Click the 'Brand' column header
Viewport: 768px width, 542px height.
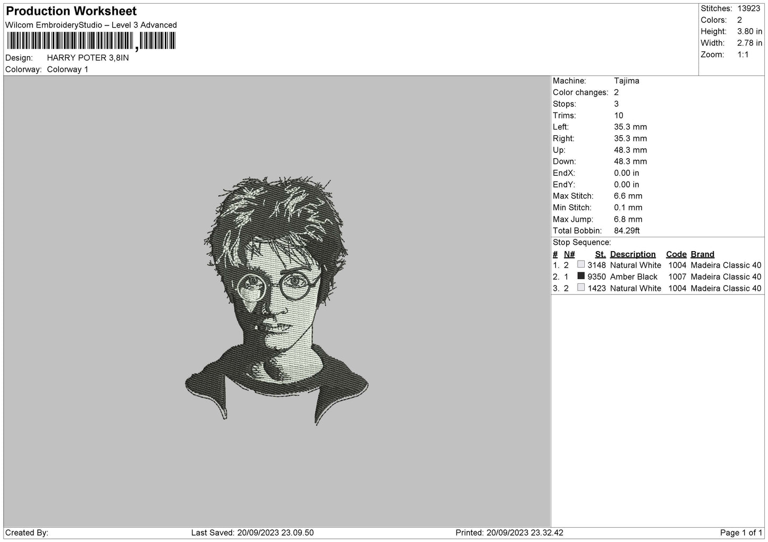click(x=703, y=254)
